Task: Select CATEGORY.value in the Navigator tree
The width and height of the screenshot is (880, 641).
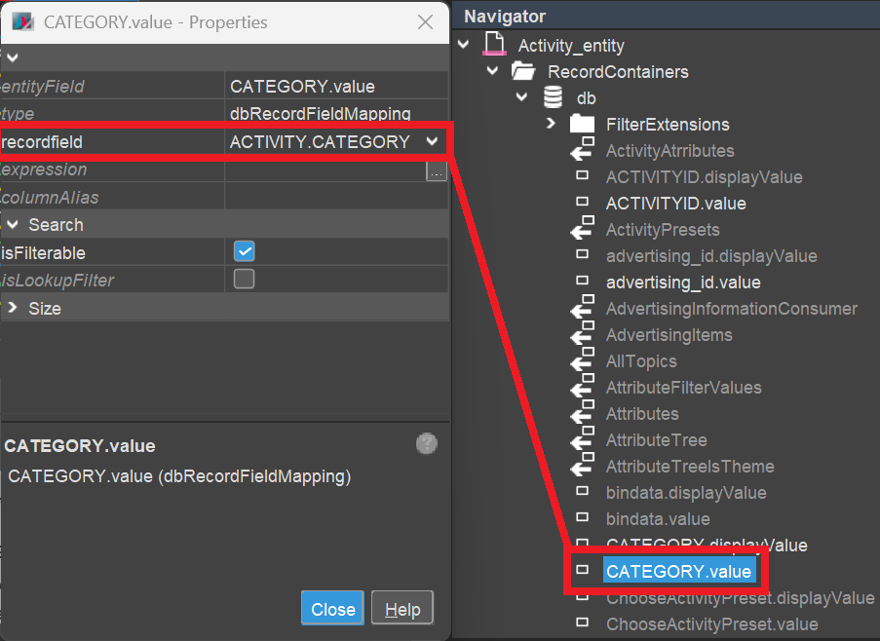Action: [x=678, y=572]
